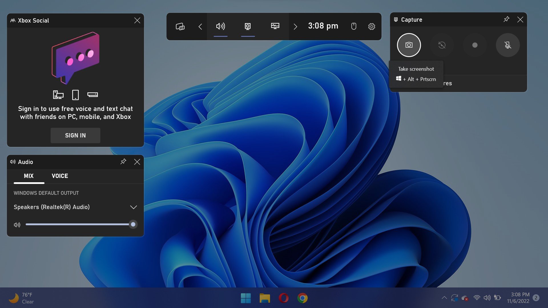Record last 30 seconds button
The width and height of the screenshot is (548, 308).
pos(442,45)
